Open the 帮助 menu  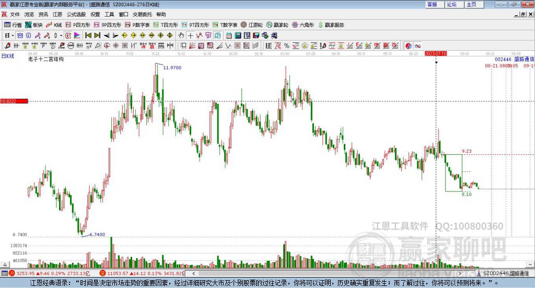click(x=161, y=14)
